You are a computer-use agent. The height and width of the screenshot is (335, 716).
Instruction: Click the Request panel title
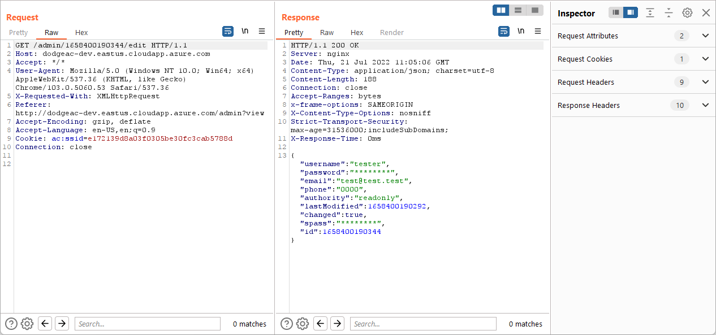point(23,18)
